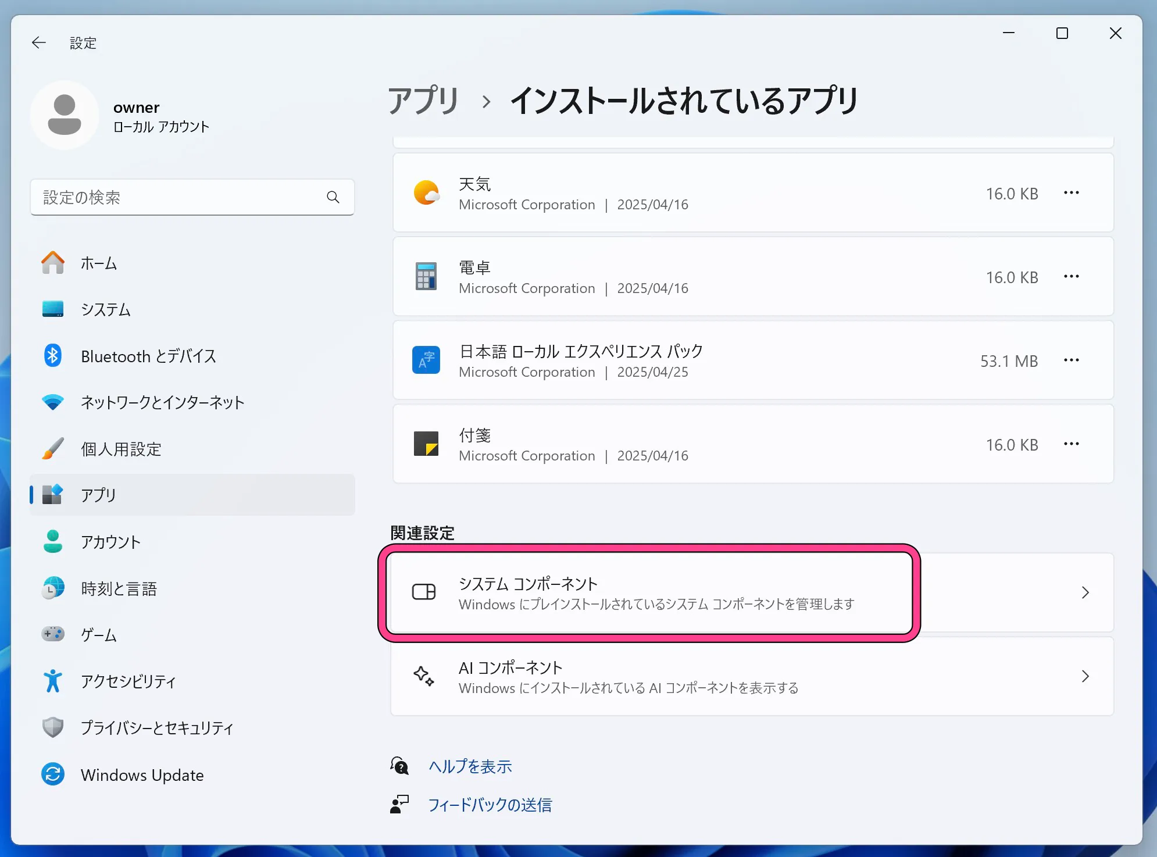The image size is (1157, 857).
Task: Click the 付箋 (Sticky Notes) app icon
Action: (426, 444)
